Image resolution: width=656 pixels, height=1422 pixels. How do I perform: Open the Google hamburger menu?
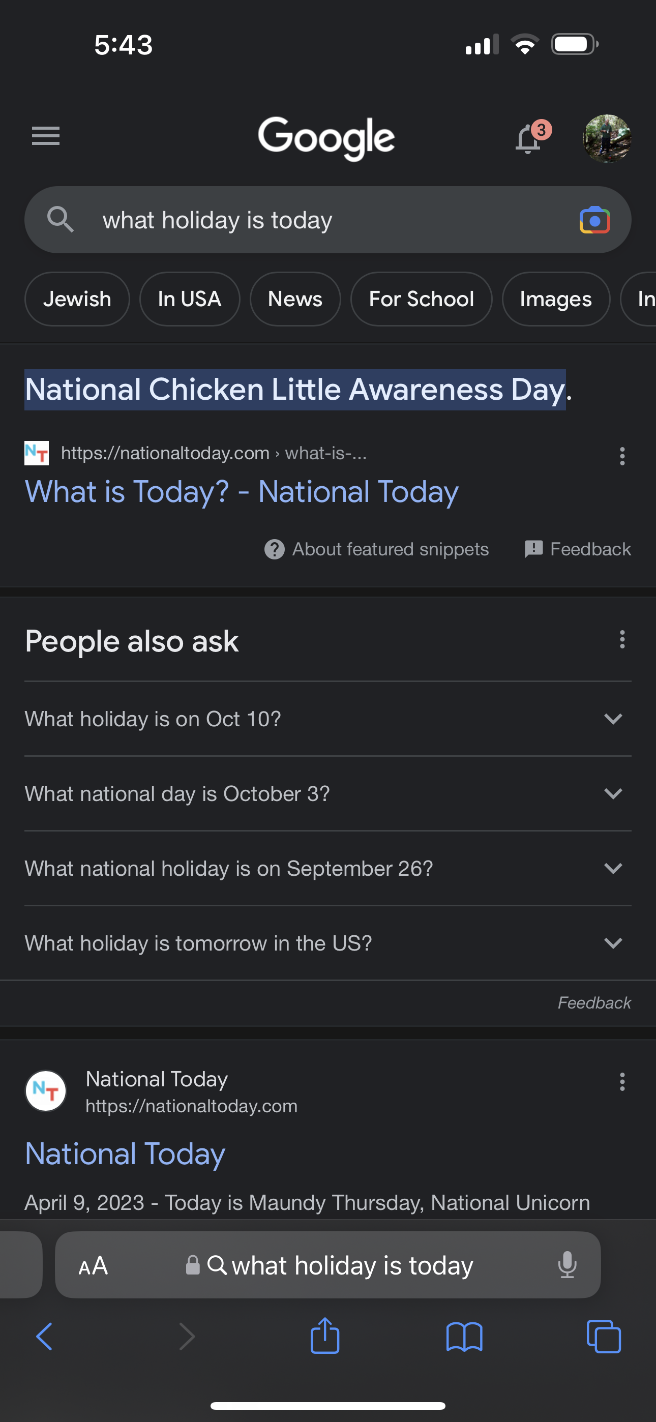point(46,136)
